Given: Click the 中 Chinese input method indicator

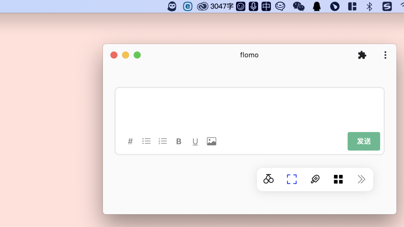Looking at the screenshot, I should [x=266, y=6].
